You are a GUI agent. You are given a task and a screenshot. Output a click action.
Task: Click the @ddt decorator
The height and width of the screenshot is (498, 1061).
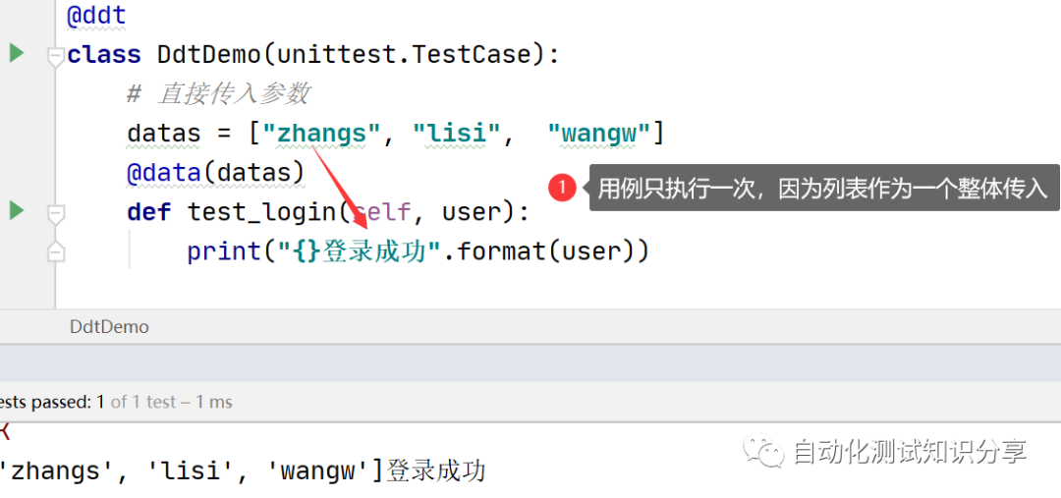96,16
